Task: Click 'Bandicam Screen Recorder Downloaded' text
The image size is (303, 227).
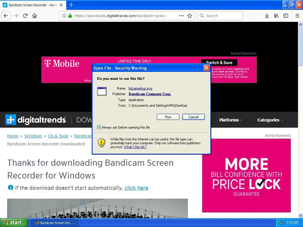Action: coord(46,144)
